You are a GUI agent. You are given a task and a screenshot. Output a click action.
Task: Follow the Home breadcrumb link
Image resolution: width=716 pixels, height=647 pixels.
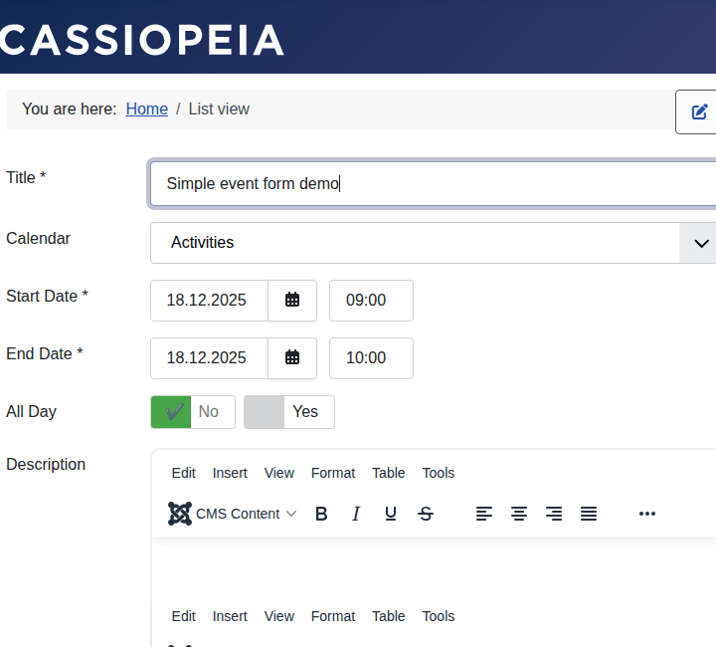[146, 108]
